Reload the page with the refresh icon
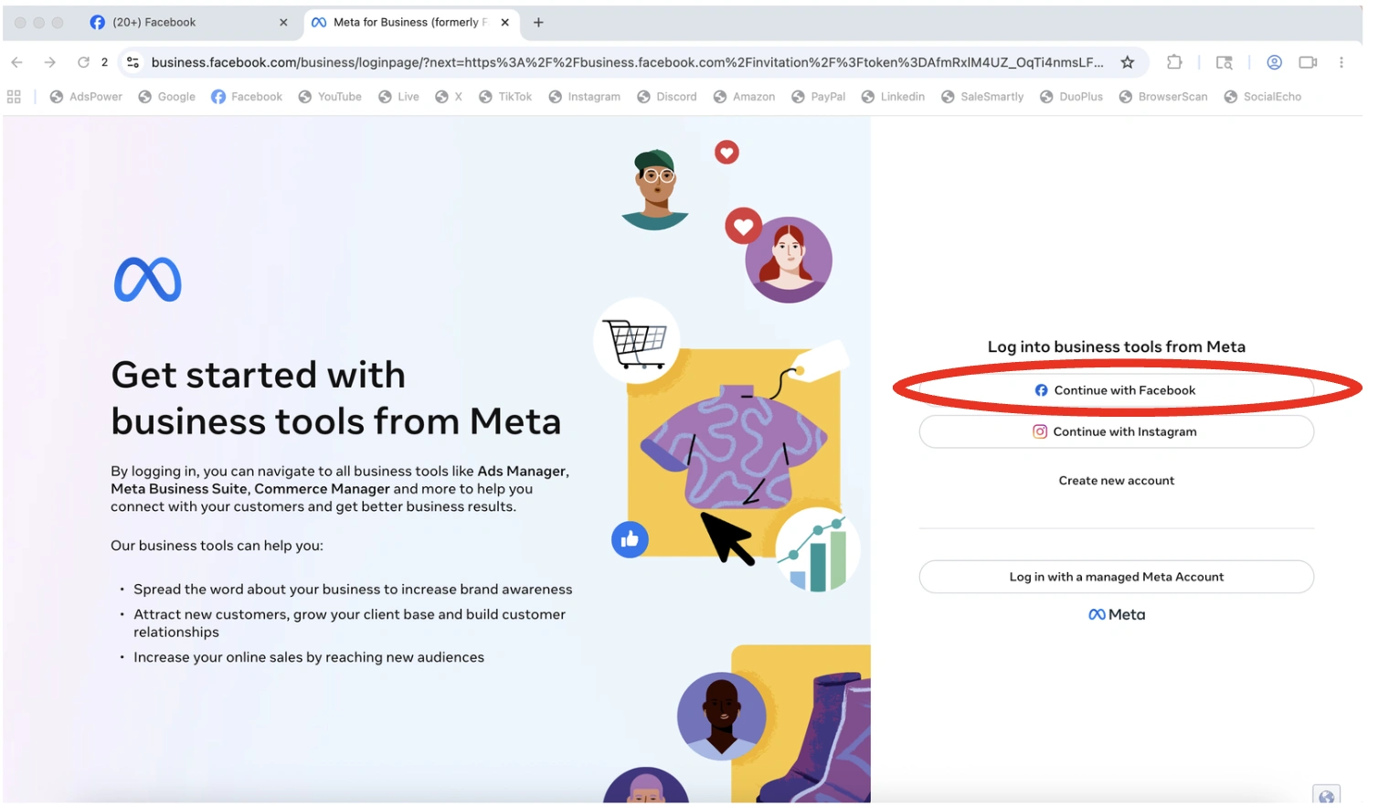Viewport: 1389px width, 808px height. point(83,62)
